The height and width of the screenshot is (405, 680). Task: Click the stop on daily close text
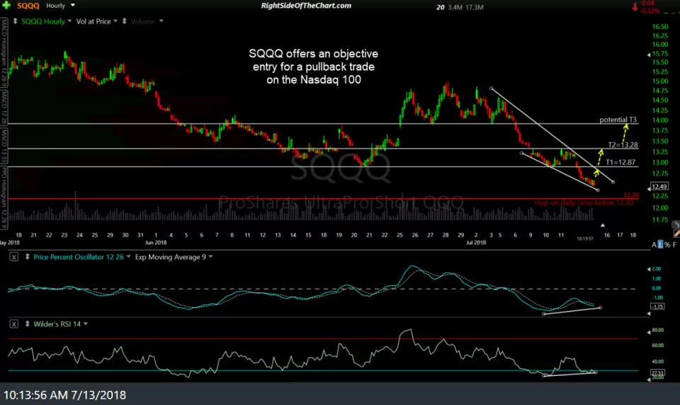point(584,202)
